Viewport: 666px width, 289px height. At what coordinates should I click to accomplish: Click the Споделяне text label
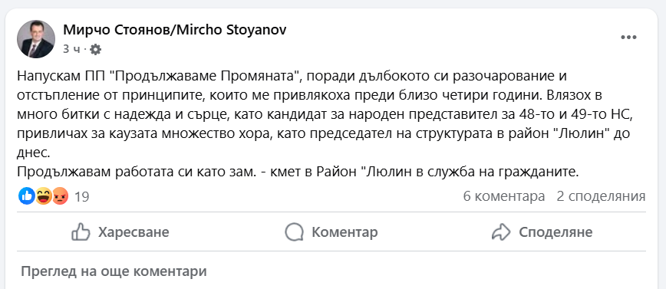[556, 232]
